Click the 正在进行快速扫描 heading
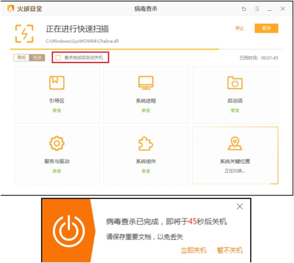 pyautogui.click(x=77, y=29)
